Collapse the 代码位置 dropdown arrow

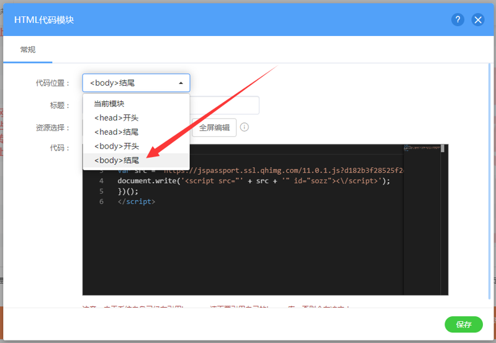pos(181,83)
